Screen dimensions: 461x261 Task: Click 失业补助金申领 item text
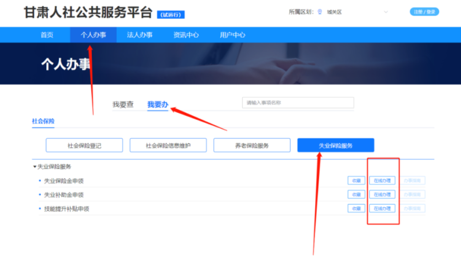click(64, 195)
